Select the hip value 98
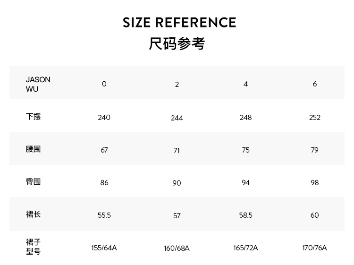 click(315, 182)
